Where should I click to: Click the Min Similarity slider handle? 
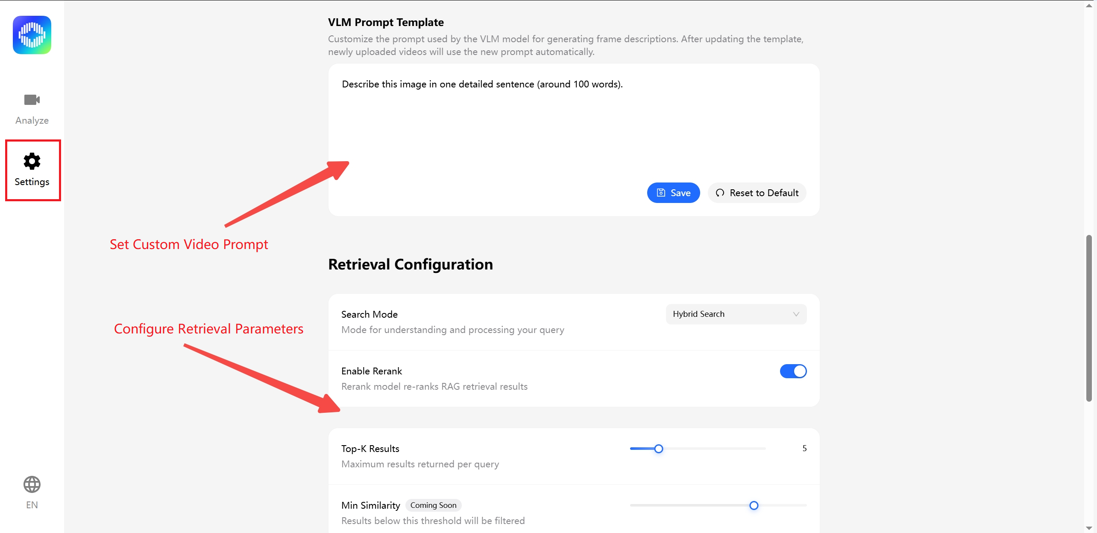pyautogui.click(x=754, y=505)
